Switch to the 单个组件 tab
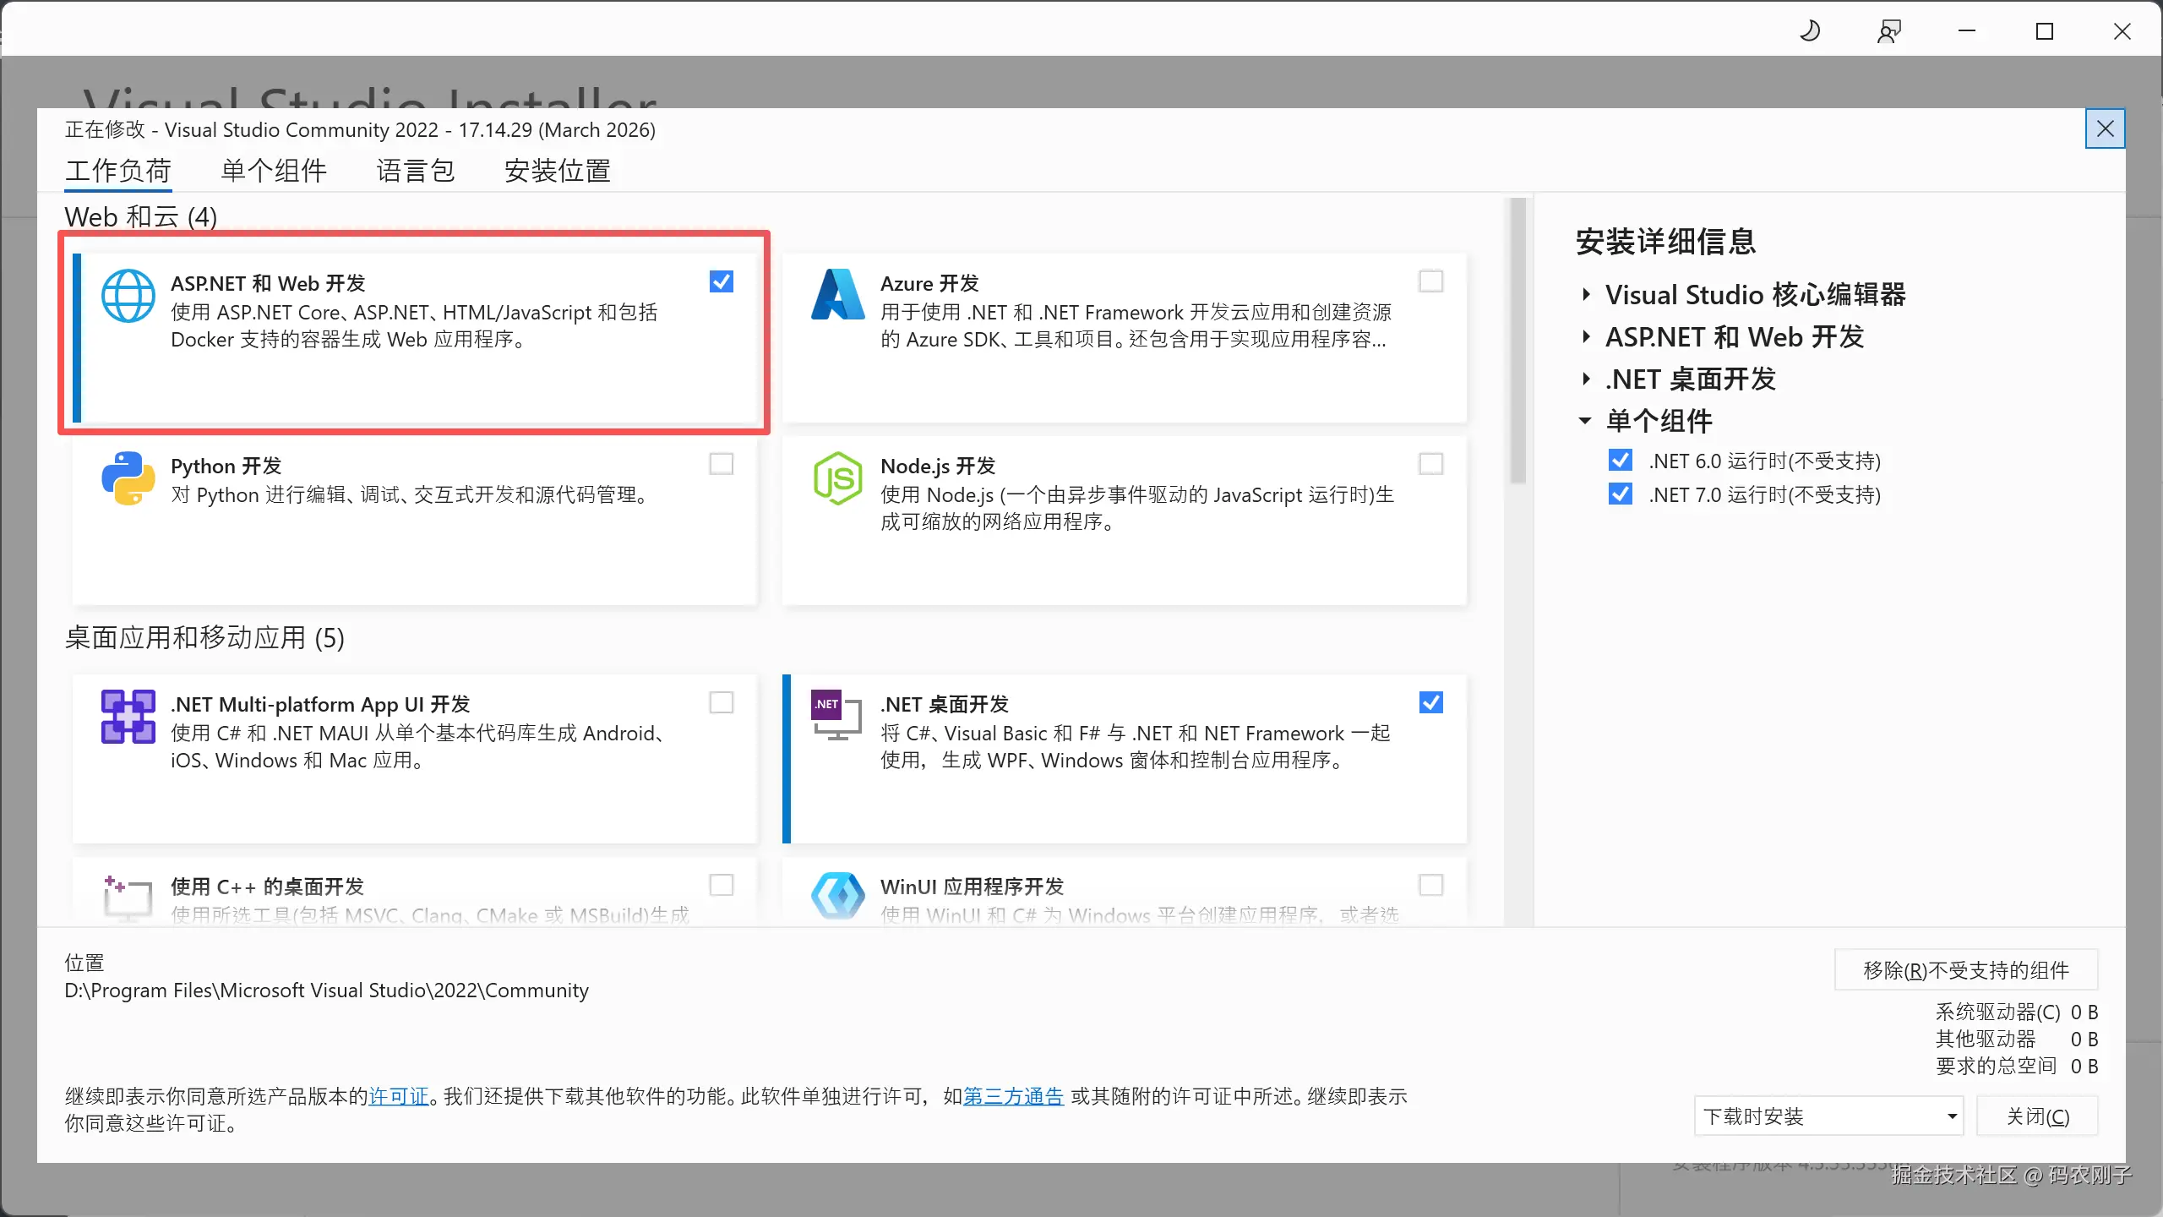The image size is (2163, 1217). point(274,171)
